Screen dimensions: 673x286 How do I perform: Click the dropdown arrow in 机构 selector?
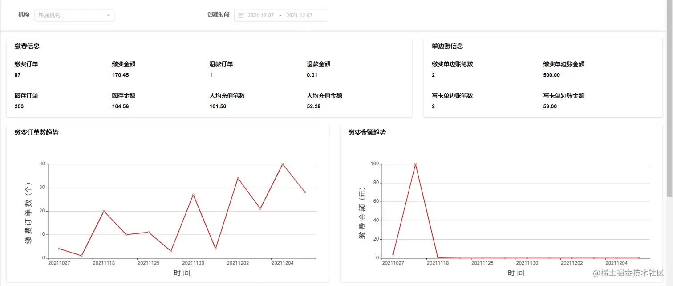coord(108,16)
